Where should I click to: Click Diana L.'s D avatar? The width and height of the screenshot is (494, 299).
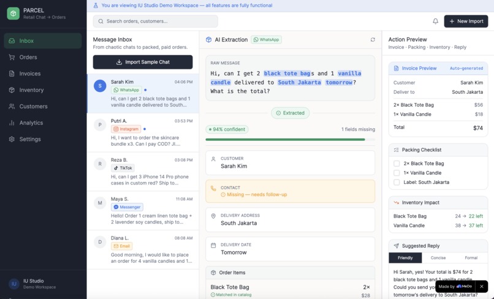[100, 242]
